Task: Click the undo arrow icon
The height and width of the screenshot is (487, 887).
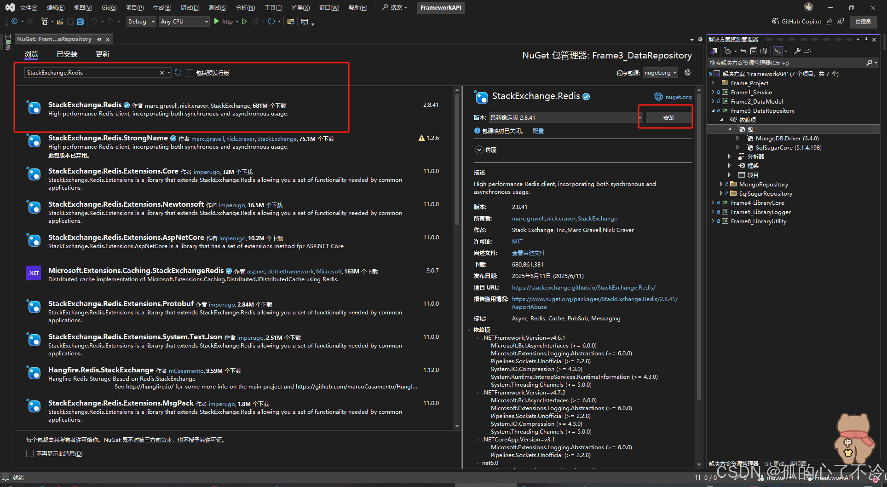Action: 94,22
